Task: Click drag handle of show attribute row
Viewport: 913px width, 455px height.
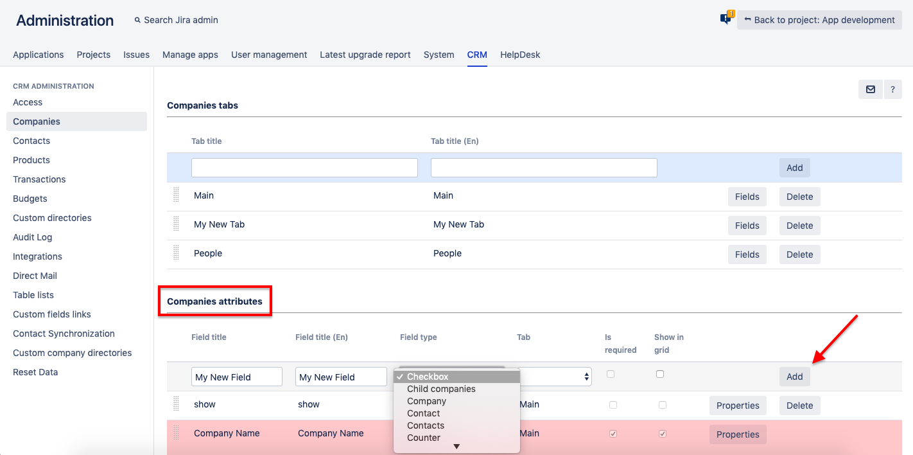Action: point(177,404)
